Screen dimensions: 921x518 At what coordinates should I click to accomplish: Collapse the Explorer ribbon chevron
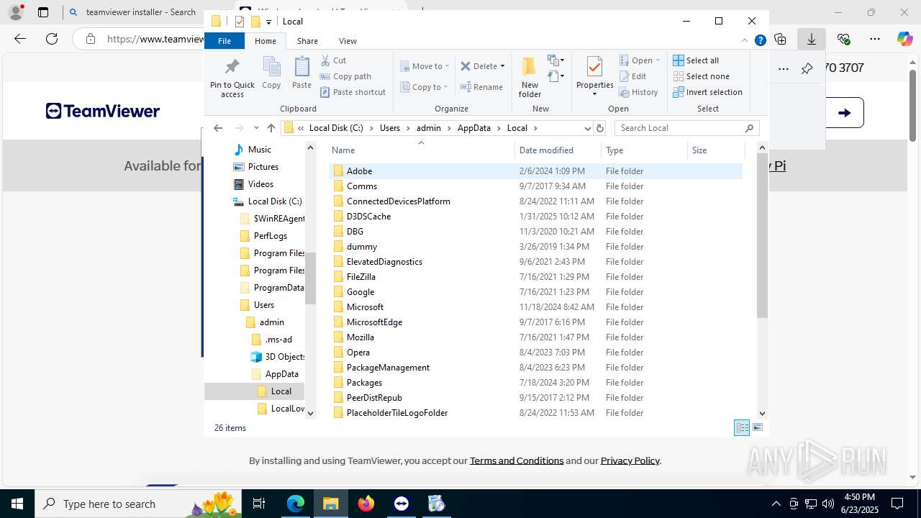click(x=745, y=41)
